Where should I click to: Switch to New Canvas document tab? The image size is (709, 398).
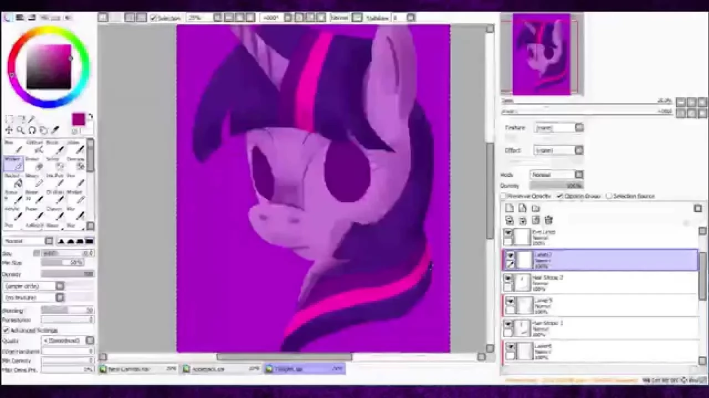click(x=139, y=369)
